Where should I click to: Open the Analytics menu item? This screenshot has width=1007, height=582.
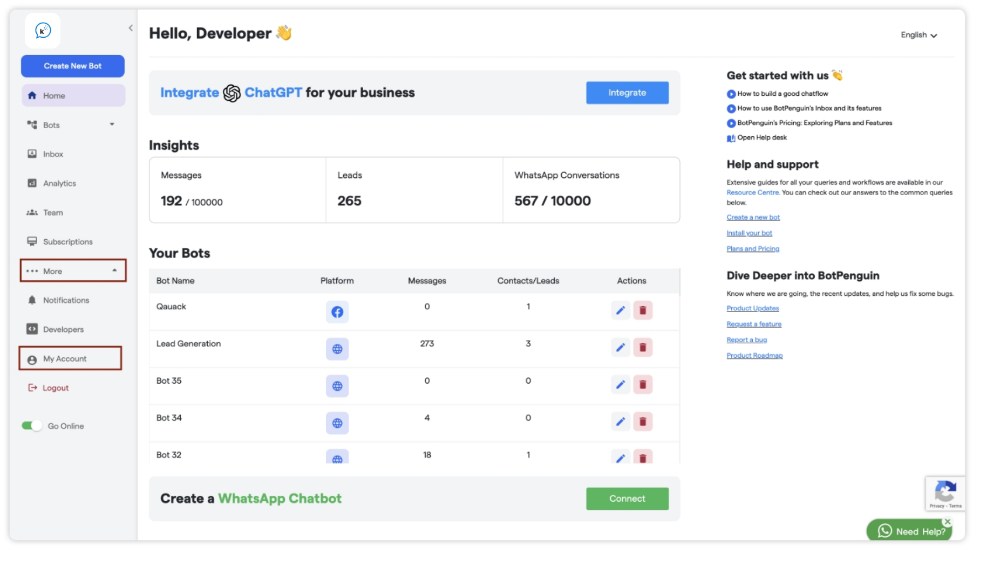pyautogui.click(x=59, y=183)
